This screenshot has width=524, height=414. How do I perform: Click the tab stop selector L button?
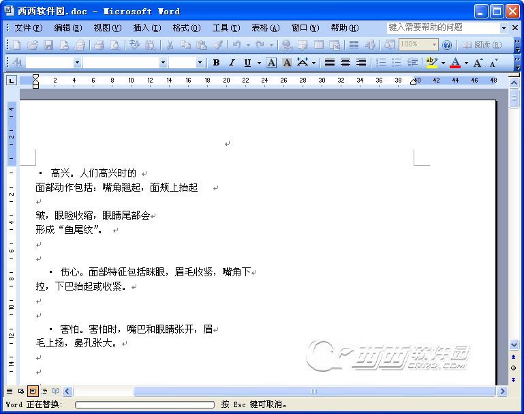point(12,80)
